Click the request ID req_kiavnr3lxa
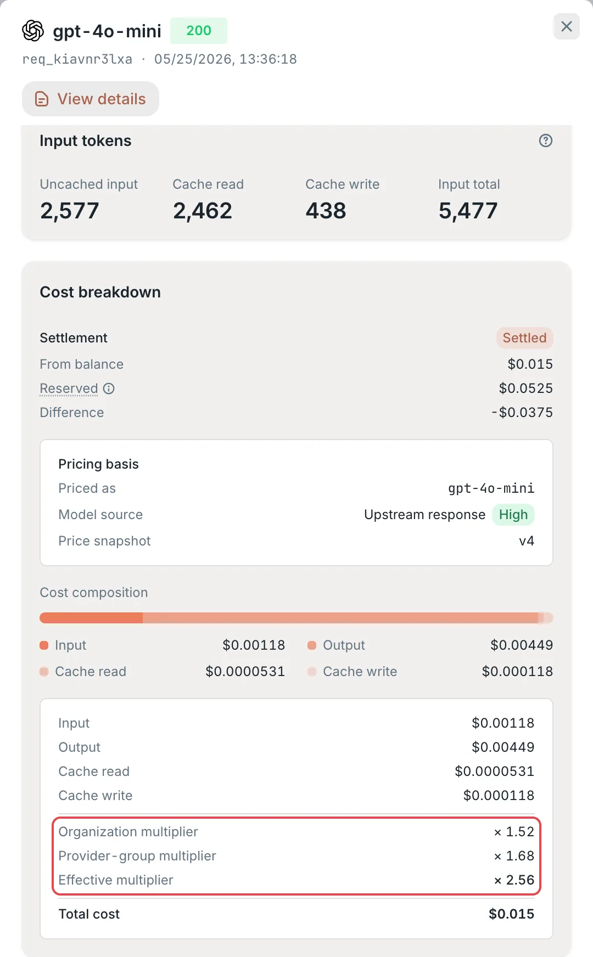 coord(77,59)
